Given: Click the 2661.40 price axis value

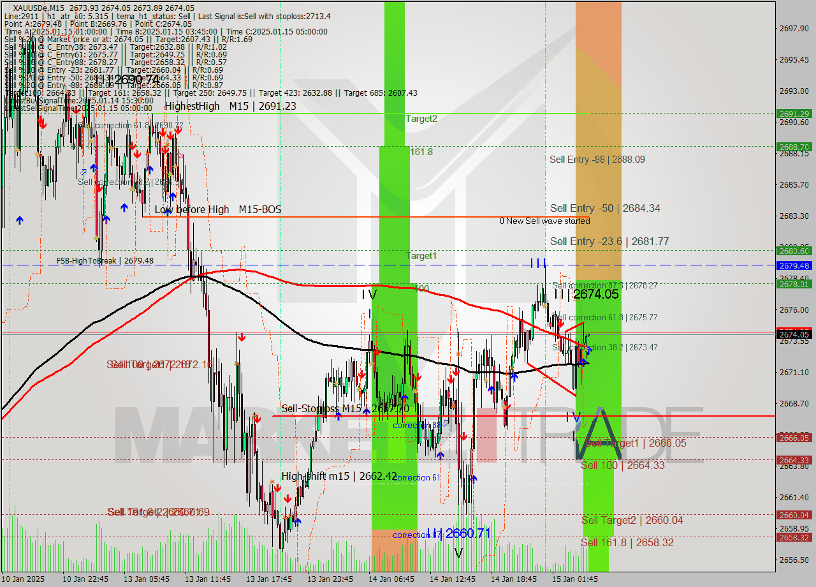Looking at the screenshot, I should click(794, 497).
